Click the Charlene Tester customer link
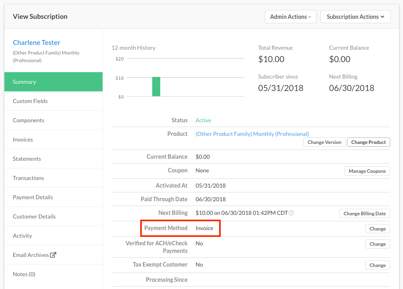The height and width of the screenshot is (289, 403). (36, 42)
